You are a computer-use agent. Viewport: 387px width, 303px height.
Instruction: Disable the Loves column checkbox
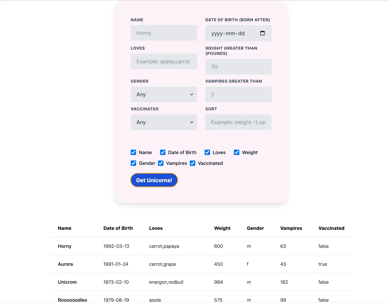(207, 152)
